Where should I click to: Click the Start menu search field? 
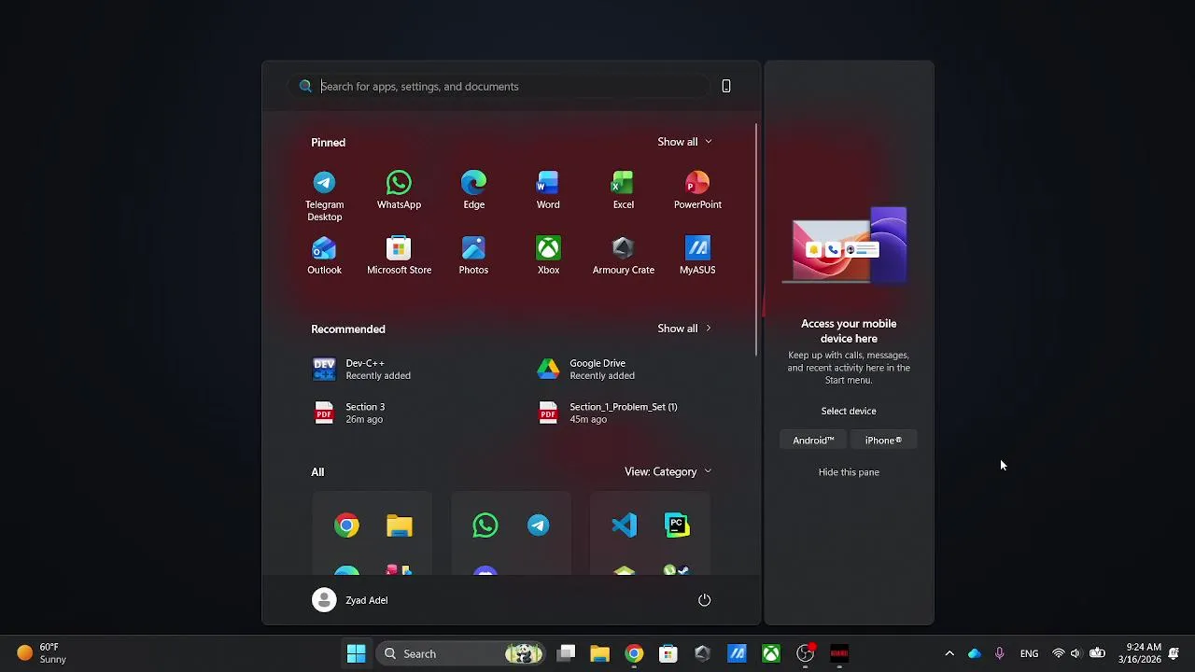(499, 86)
